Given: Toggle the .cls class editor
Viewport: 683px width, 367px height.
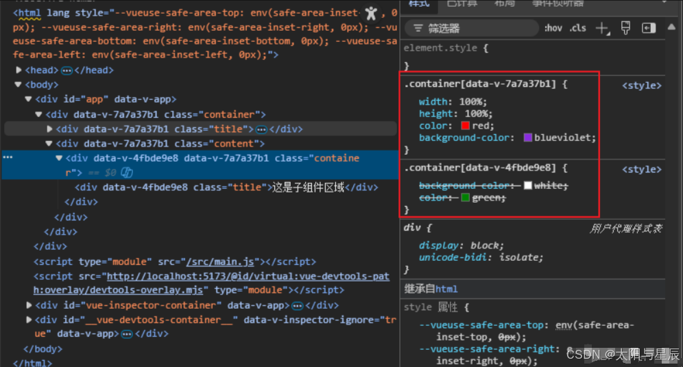Looking at the screenshot, I should click(578, 28).
